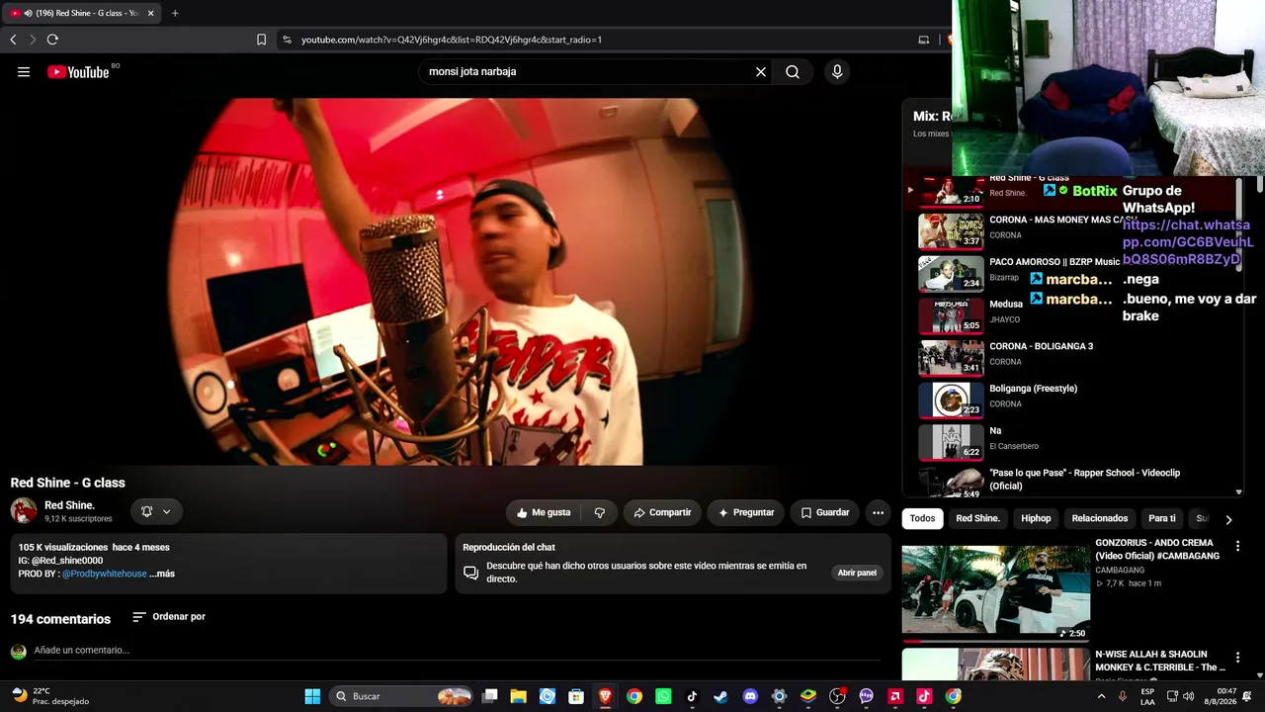Show hidden system tray icons
The image size is (1265, 712).
pos(1101,696)
